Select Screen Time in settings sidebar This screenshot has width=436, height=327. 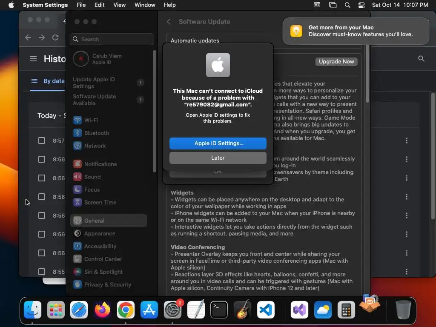tap(109, 202)
